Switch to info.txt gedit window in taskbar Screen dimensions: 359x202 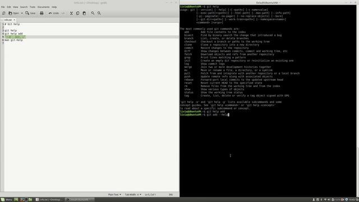tap(49, 200)
